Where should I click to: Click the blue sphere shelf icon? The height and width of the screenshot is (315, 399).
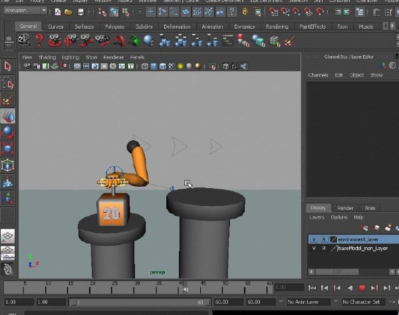click(148, 41)
